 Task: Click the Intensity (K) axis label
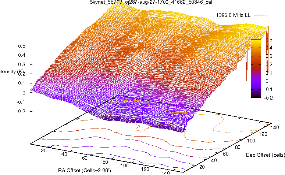click(x=12, y=72)
